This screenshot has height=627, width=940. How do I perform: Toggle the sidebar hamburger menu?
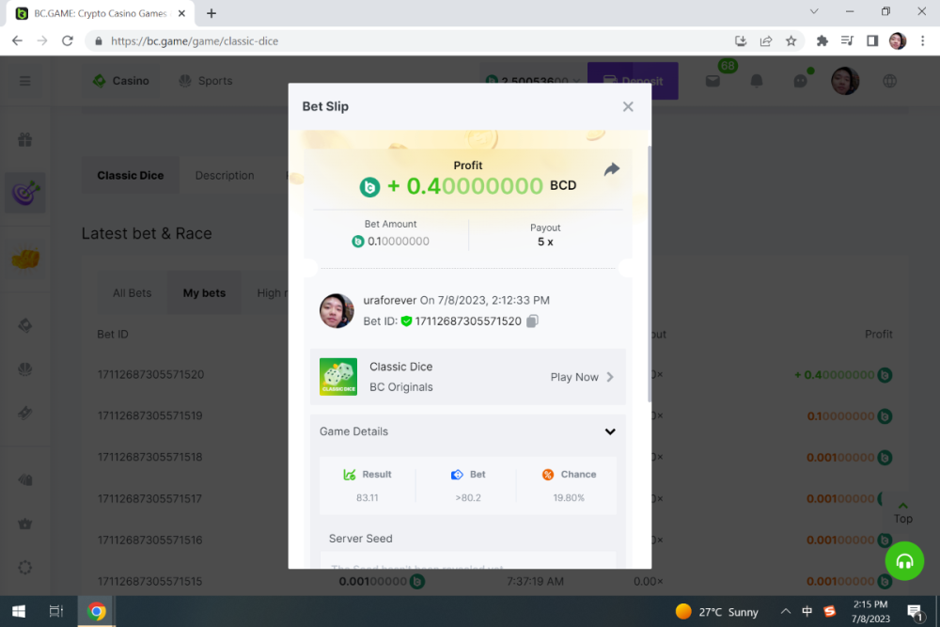pos(24,81)
